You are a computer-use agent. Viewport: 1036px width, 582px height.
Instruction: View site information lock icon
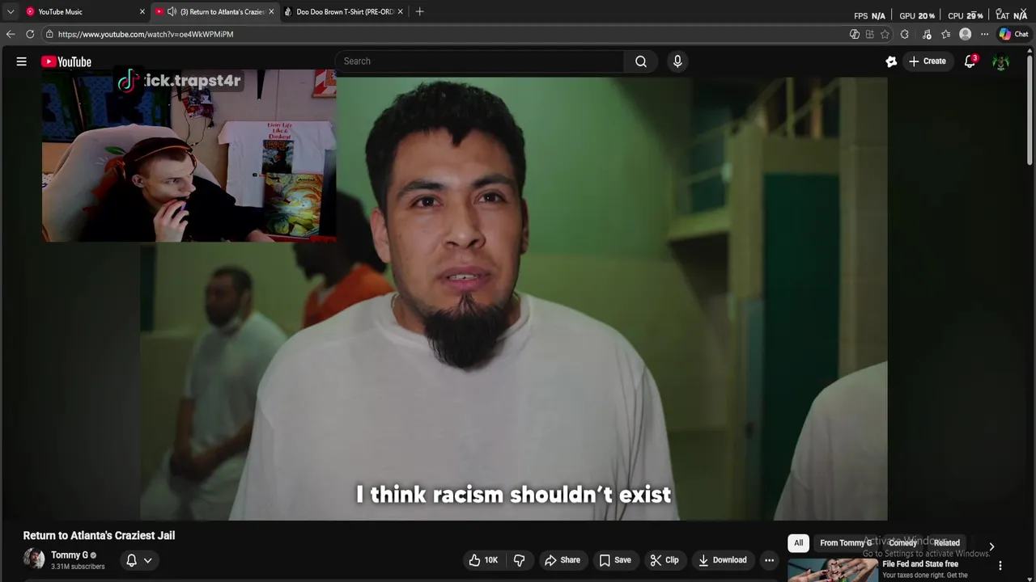[49, 34]
